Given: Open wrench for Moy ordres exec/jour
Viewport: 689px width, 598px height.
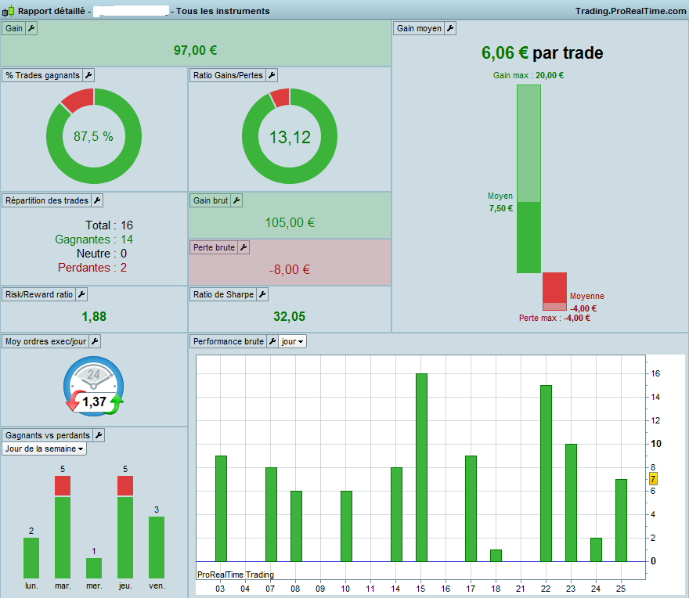Looking at the screenshot, I should click(95, 341).
